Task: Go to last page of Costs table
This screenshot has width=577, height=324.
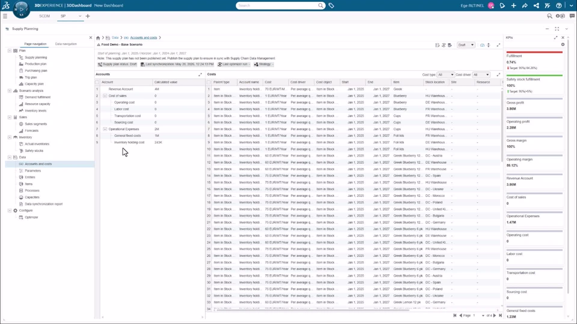Action: [500, 316]
